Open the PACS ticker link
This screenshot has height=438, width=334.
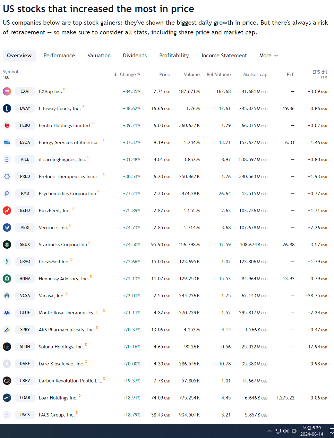coord(25,415)
